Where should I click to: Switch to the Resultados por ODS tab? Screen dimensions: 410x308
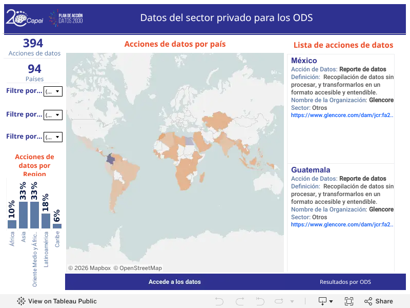click(345, 282)
